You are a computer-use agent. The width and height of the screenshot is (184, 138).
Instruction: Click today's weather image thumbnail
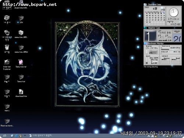150,36
